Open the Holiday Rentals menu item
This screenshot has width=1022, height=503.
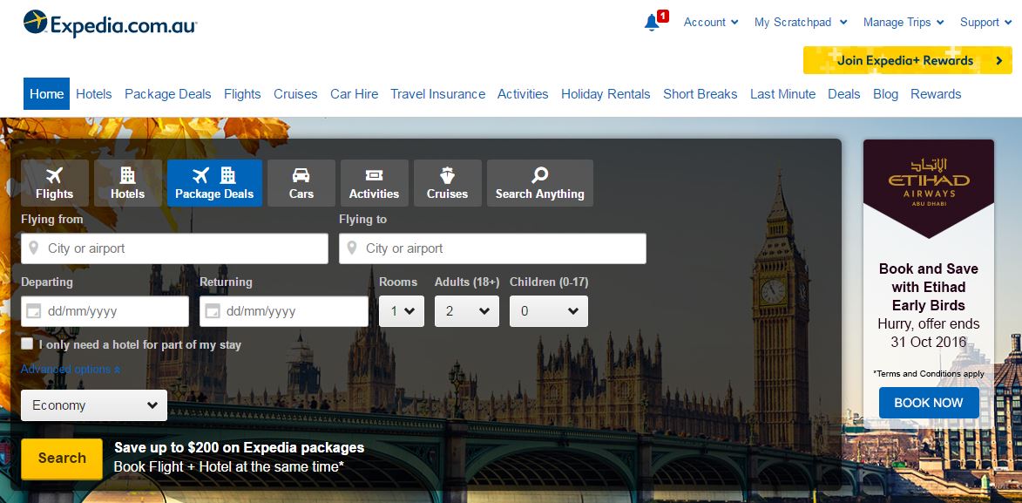[x=606, y=94]
